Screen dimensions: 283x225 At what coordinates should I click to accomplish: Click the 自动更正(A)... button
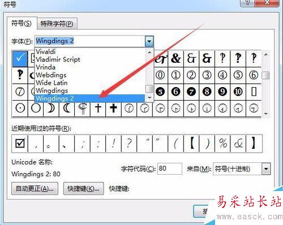pyautogui.click(x=35, y=188)
